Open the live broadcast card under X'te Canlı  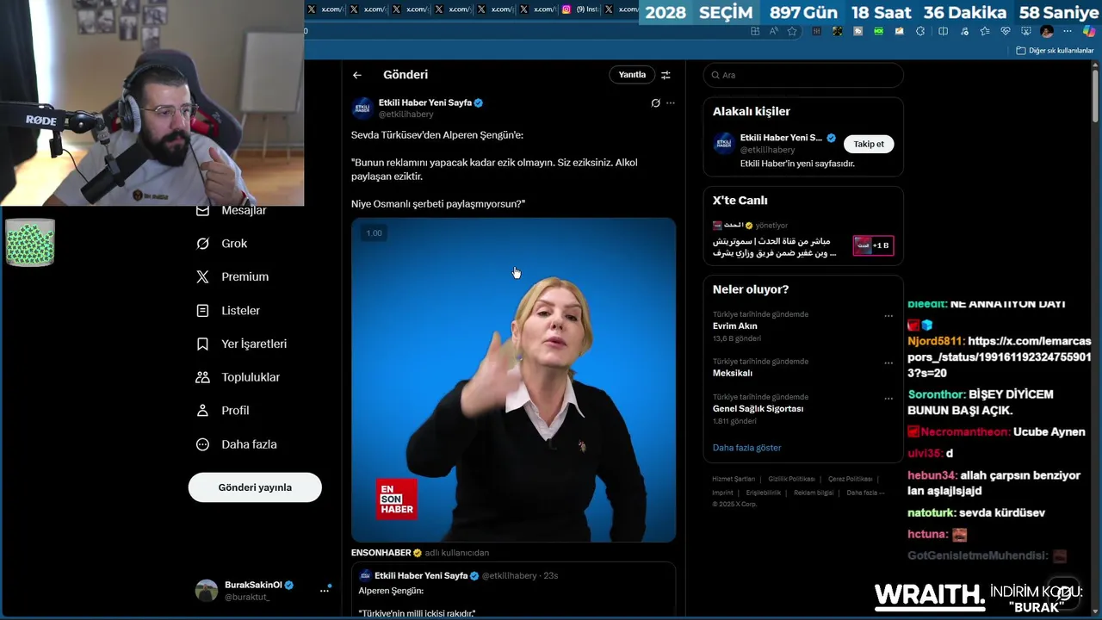(803, 239)
